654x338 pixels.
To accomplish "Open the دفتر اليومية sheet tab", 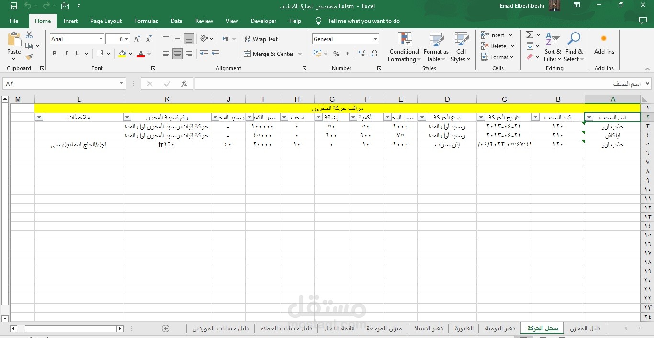I will pyautogui.click(x=500, y=328).
